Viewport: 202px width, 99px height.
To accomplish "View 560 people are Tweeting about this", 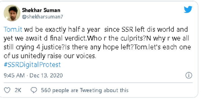I will coord(85,90).
